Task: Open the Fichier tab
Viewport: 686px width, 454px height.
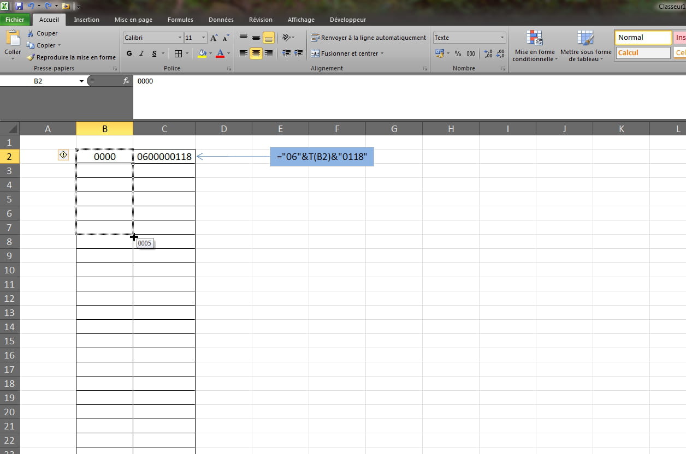Action: tap(15, 20)
